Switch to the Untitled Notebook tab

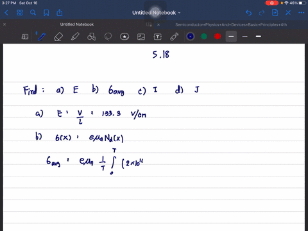[77, 24]
